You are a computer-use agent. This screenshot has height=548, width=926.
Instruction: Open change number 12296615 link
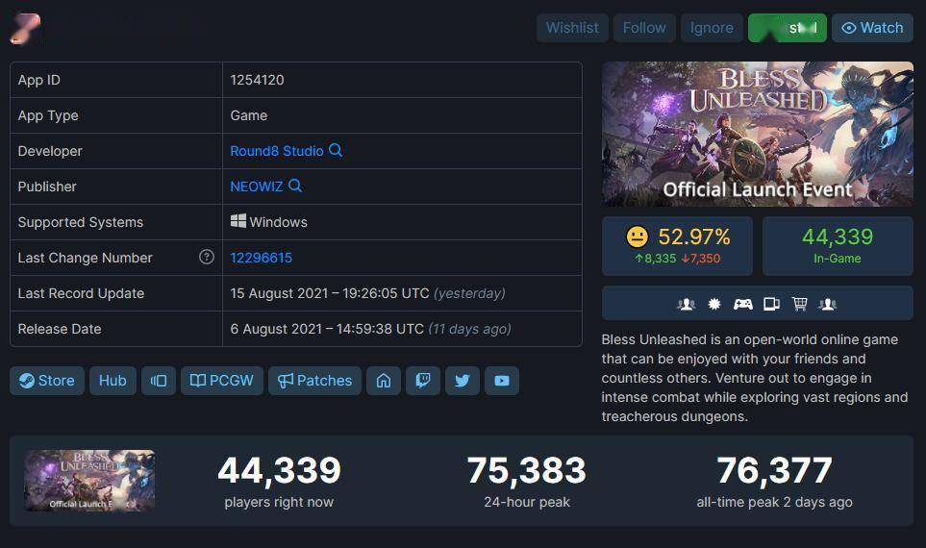(x=261, y=258)
